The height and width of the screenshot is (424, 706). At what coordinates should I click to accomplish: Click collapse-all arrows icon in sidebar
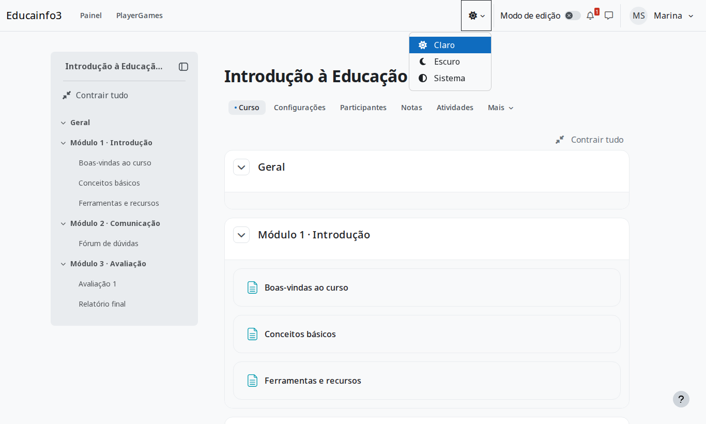click(67, 95)
